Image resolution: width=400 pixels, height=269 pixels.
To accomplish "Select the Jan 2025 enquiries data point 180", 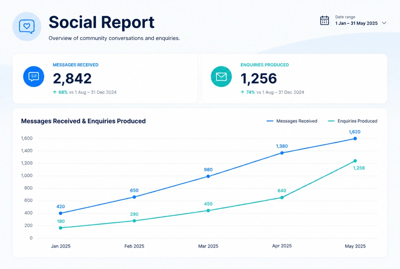I will (x=61, y=228).
